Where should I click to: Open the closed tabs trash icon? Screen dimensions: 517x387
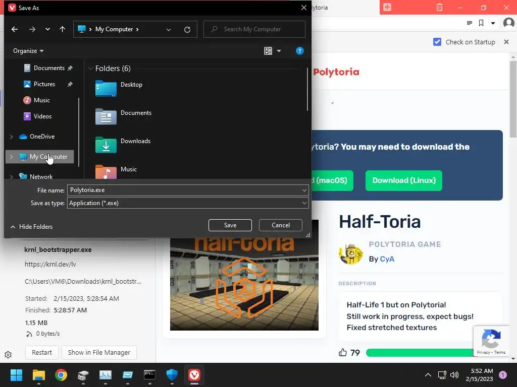440,7
